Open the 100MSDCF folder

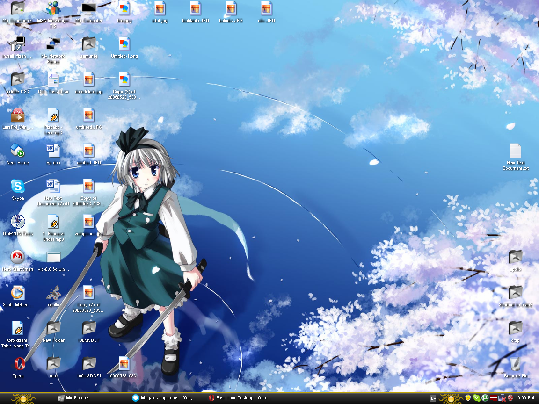click(89, 332)
